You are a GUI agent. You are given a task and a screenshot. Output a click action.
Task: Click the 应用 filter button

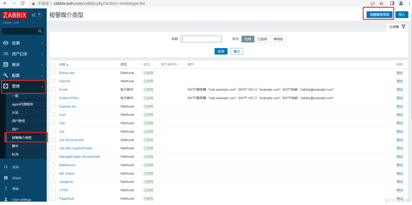tap(221, 51)
